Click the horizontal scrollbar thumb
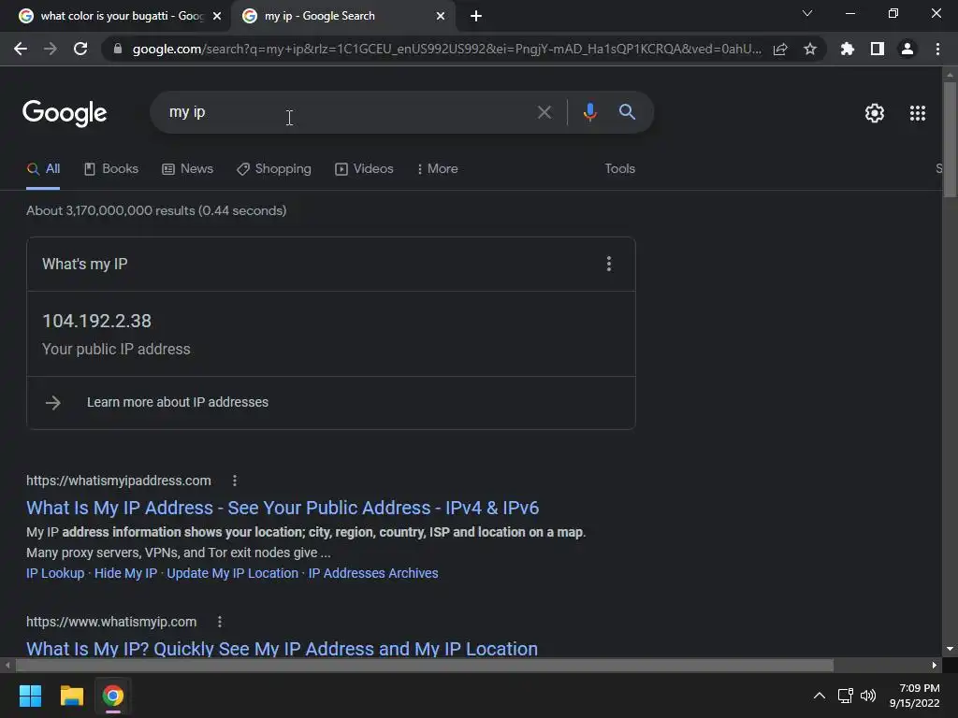This screenshot has height=718, width=958. click(425, 665)
